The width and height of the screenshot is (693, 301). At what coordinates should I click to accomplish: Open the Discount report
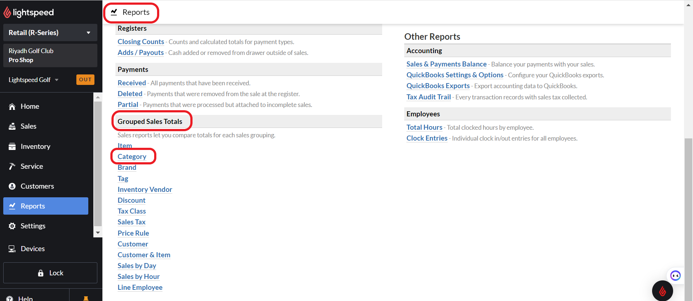[x=131, y=200]
